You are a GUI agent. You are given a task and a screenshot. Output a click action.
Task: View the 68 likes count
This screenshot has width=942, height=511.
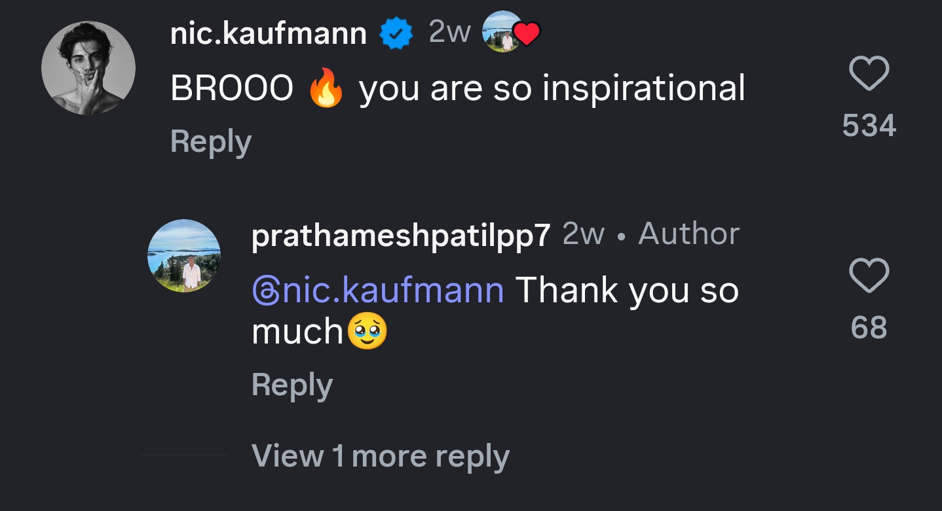(869, 327)
